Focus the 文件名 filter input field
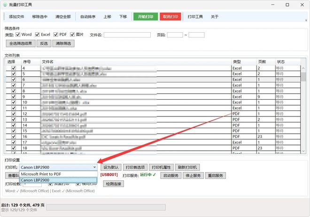 127,35
